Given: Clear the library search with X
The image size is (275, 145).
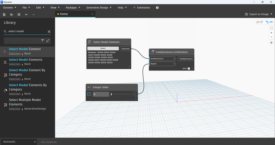Looking at the screenshot, I should point(49,32).
